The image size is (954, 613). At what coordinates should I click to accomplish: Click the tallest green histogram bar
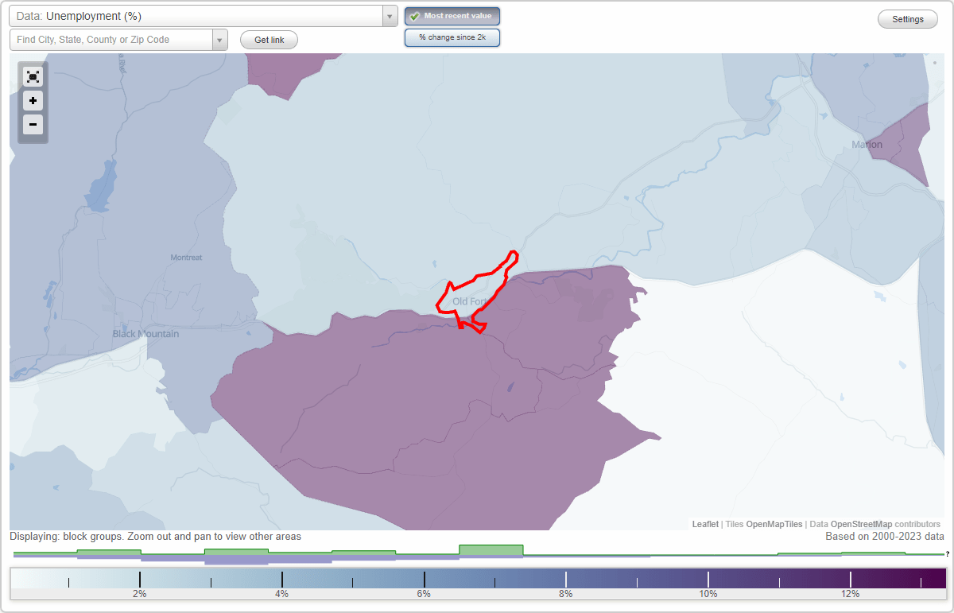pyautogui.click(x=491, y=550)
